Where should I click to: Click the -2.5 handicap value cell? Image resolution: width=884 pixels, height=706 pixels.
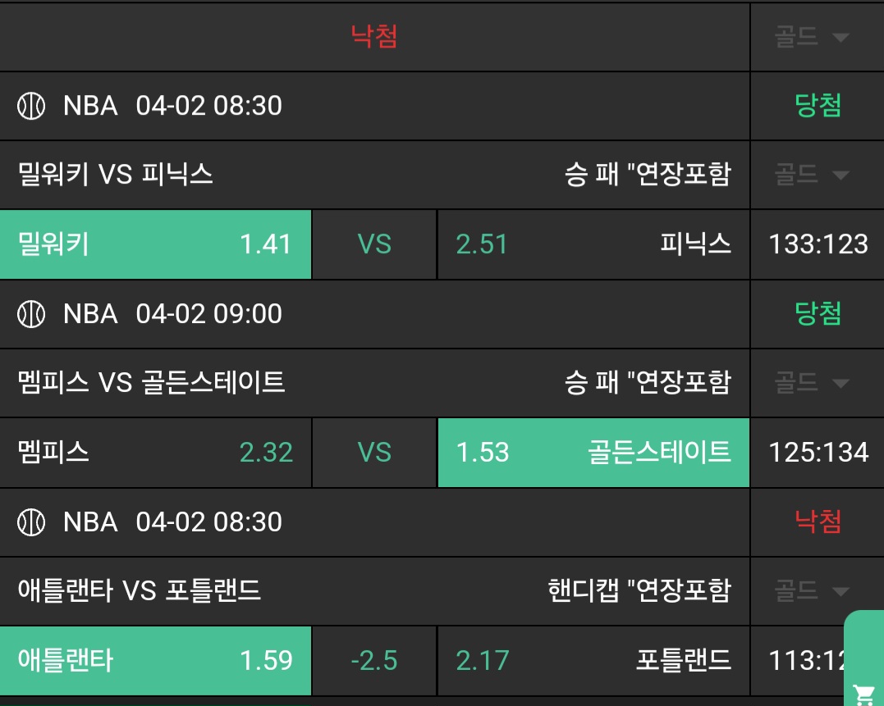click(374, 661)
